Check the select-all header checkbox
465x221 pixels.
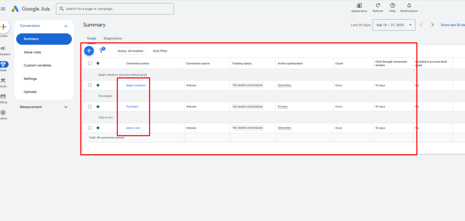point(90,63)
